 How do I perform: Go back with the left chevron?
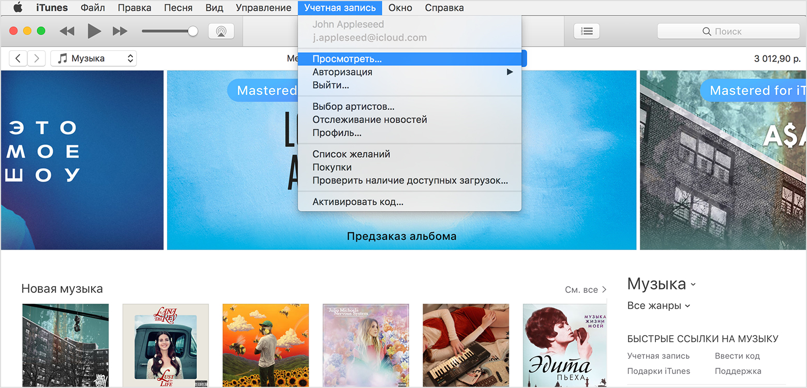pos(18,58)
